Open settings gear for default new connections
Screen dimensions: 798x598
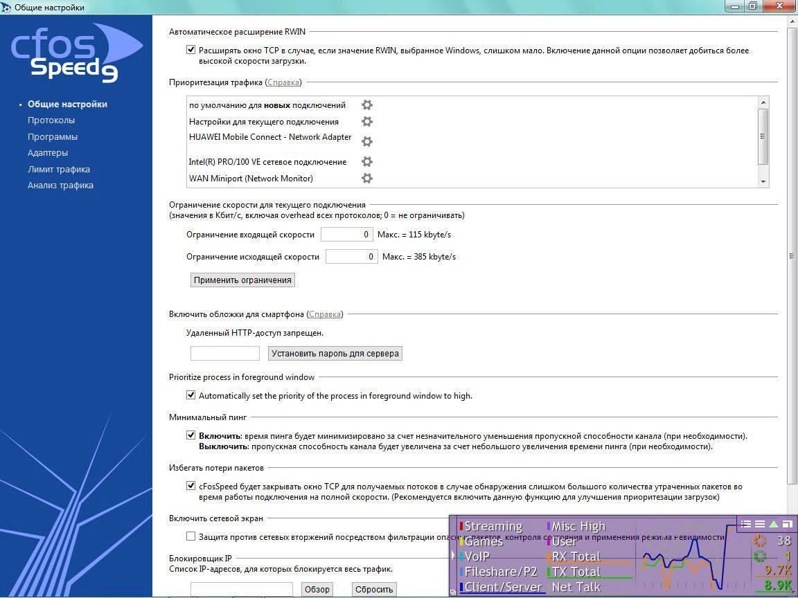367,105
